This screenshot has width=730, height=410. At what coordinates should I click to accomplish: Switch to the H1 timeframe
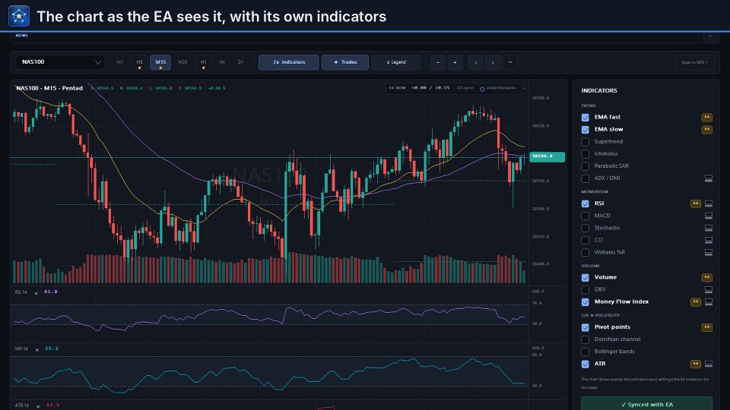[203, 62]
